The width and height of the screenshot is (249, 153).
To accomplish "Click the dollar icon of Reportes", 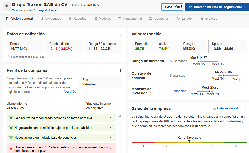I will point(70,19).
